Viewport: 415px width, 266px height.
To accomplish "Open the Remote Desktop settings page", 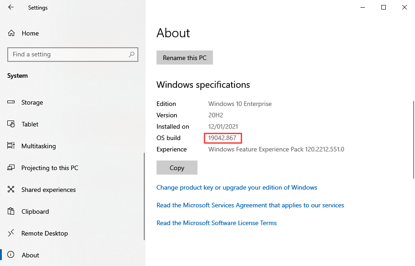I will (45, 233).
